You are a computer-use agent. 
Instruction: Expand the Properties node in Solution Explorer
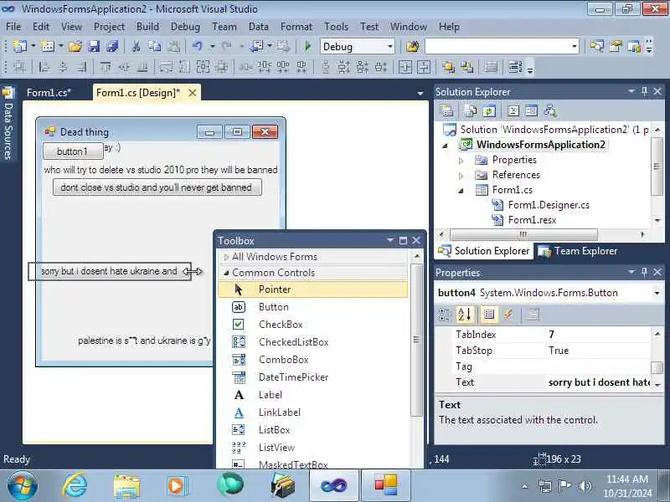[x=461, y=161]
